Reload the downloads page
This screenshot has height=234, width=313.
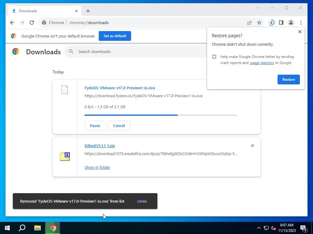coord(32,23)
